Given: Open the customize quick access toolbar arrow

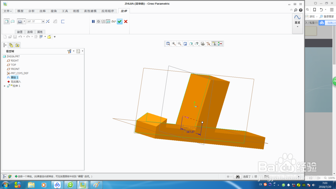Looking at the screenshot, I should [55, 37].
